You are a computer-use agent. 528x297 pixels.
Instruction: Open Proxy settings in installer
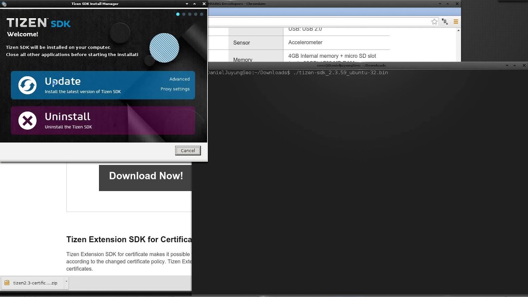[175, 89]
